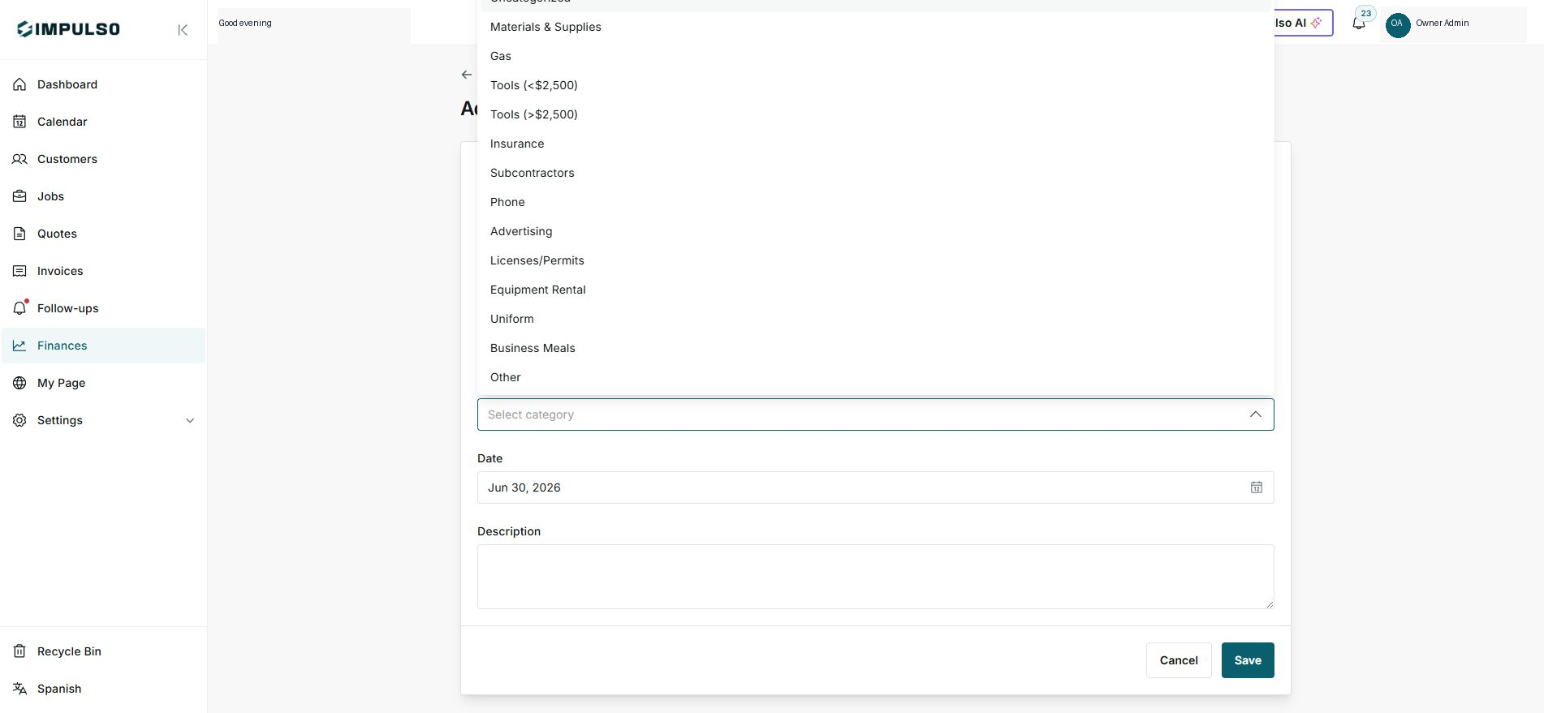The image size is (1544, 713).
Task: Select Tools (<$2,500) option
Action: [876, 85]
